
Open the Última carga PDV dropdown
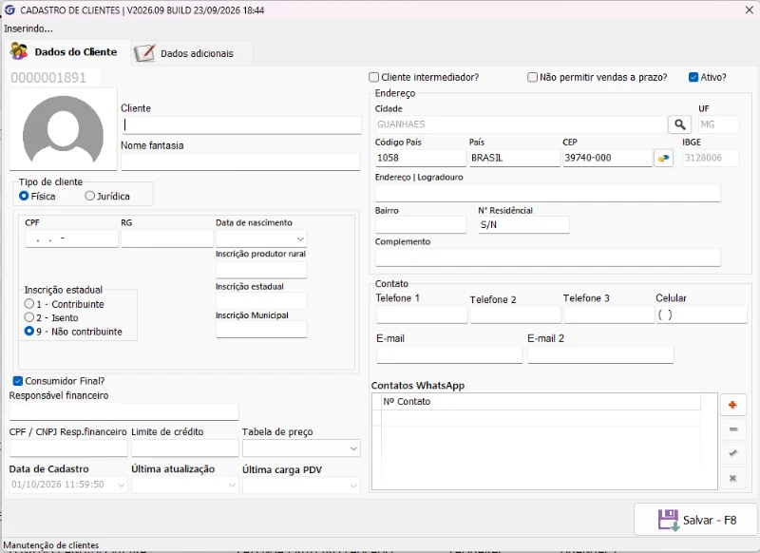(x=353, y=486)
